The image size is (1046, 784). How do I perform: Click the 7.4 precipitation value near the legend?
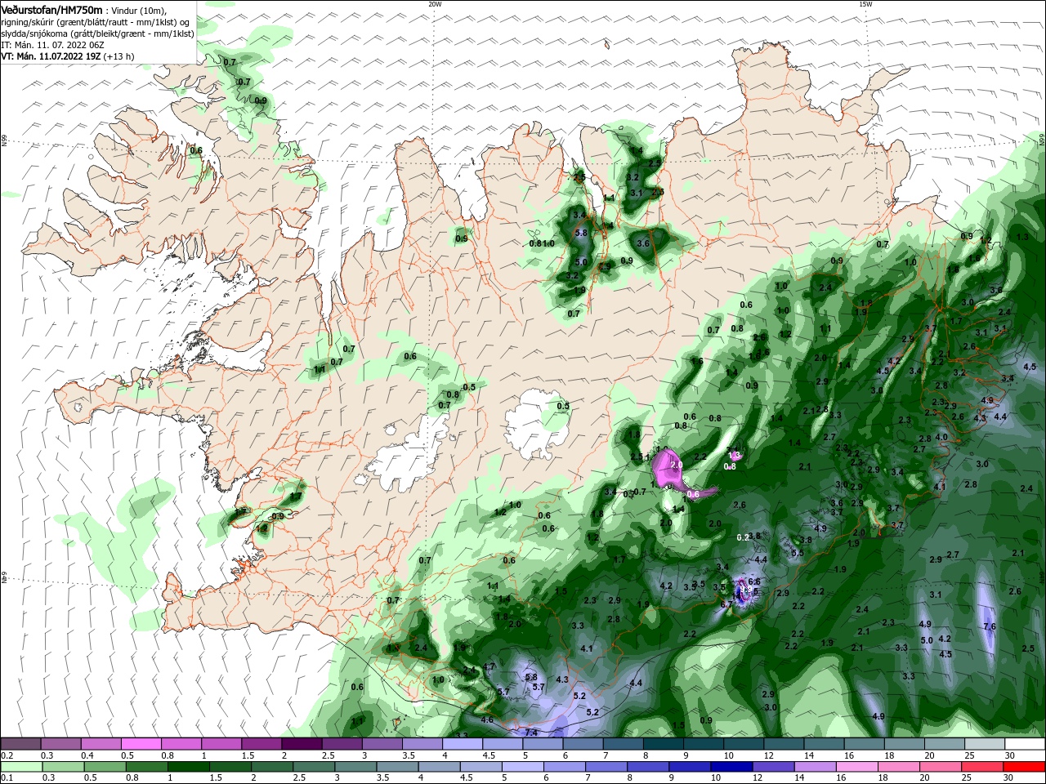[x=530, y=733]
